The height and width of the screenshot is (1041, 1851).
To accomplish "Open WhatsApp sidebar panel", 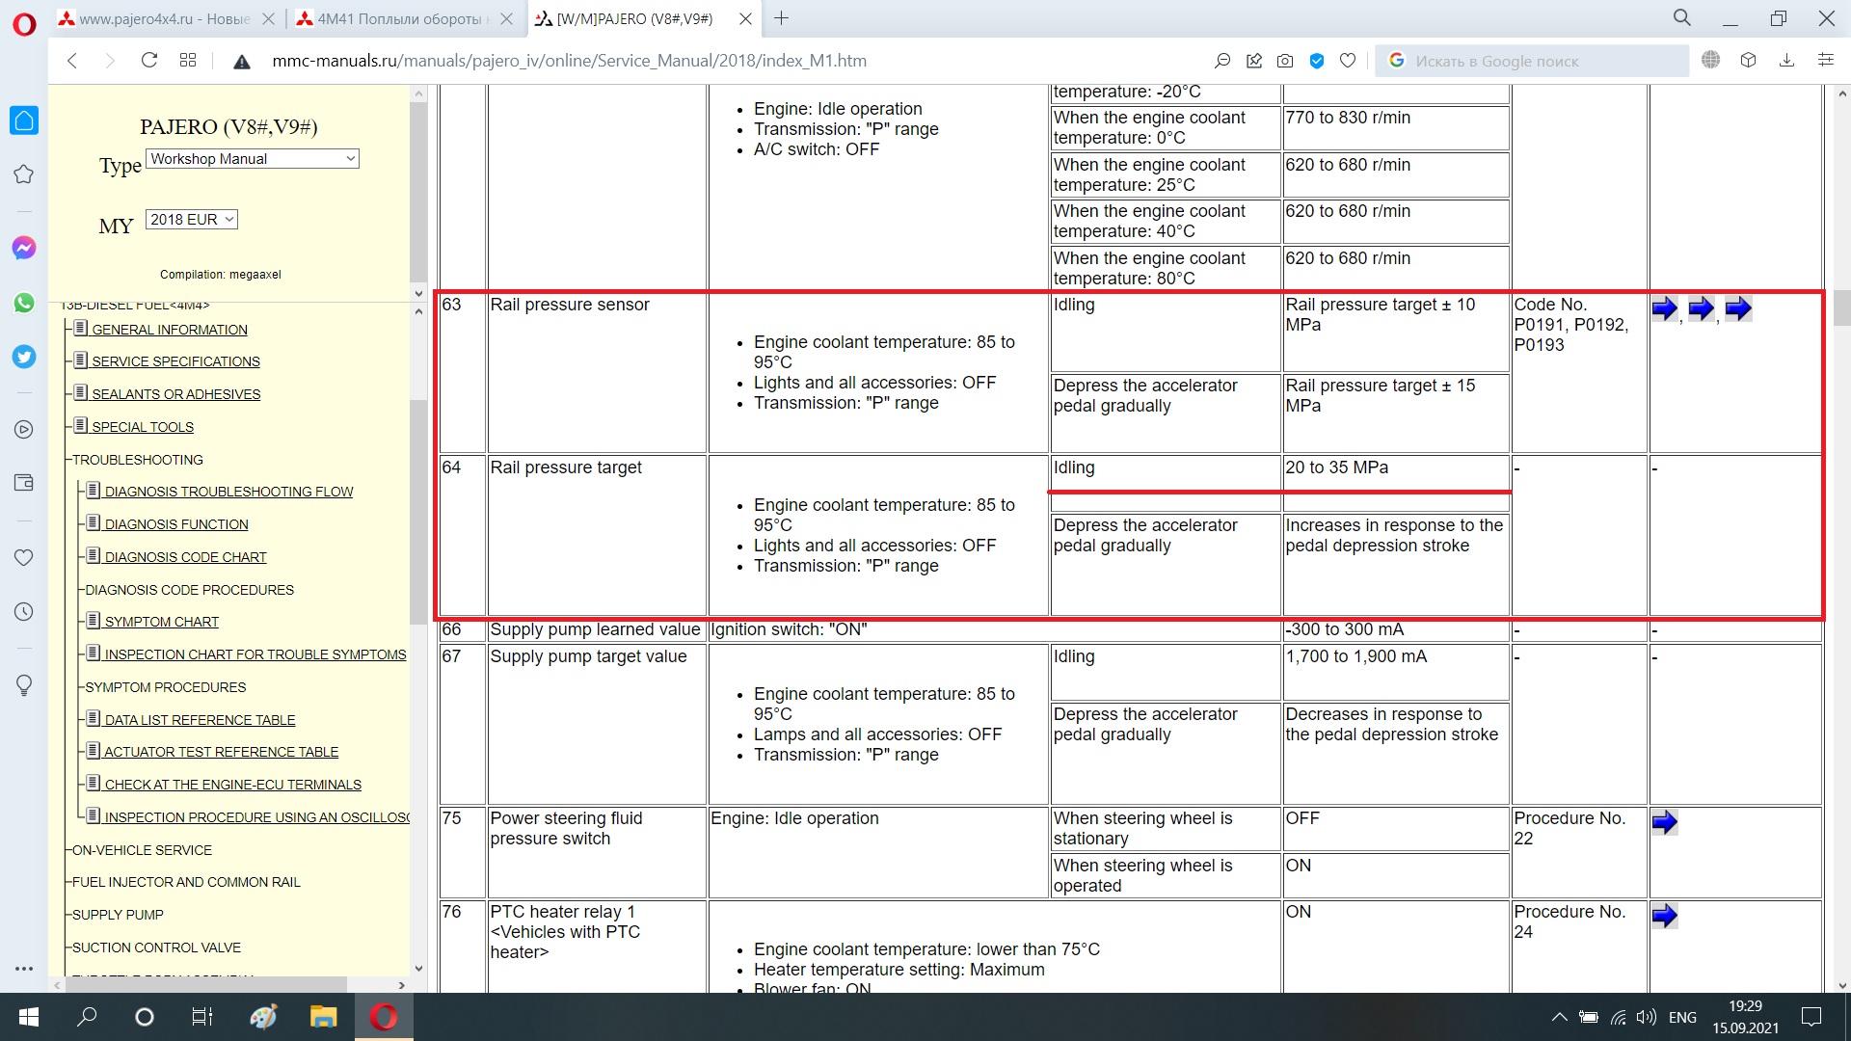I will tap(24, 303).
